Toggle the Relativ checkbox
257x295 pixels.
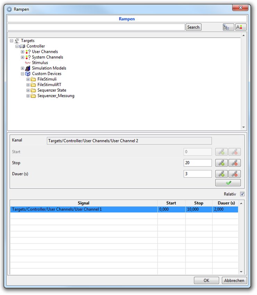[242, 194]
